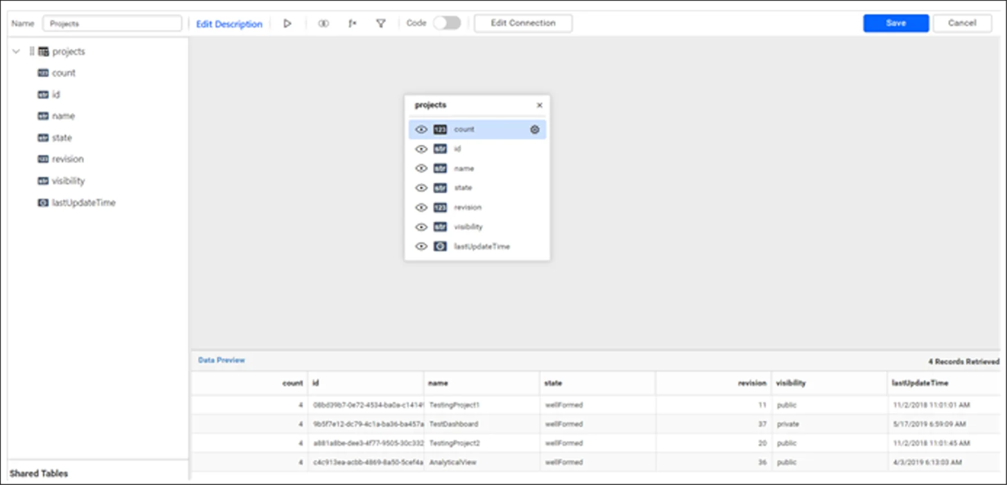Open the Shared Tables section
This screenshot has width=1007, height=485.
tap(38, 473)
